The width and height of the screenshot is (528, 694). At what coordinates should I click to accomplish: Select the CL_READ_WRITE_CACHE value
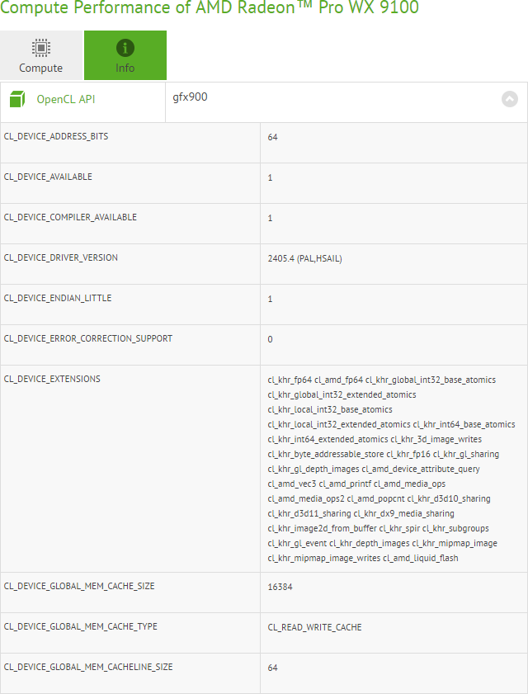pyautogui.click(x=314, y=627)
